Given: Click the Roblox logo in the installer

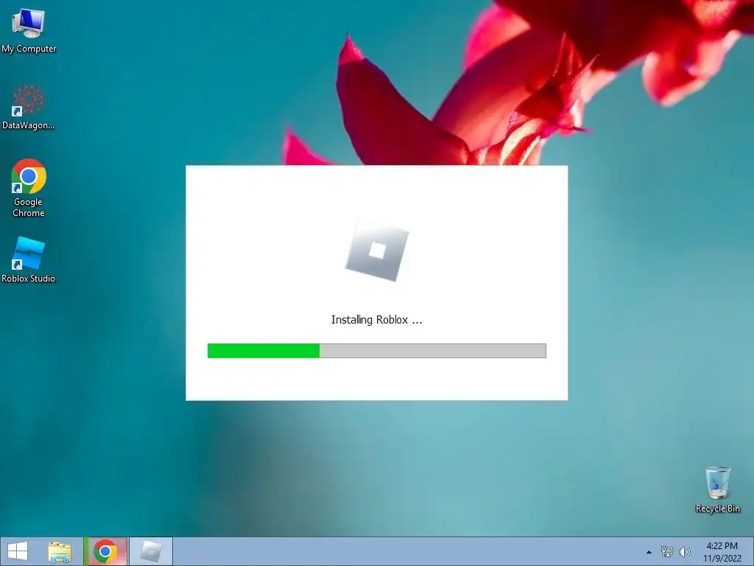Looking at the screenshot, I should (x=377, y=251).
